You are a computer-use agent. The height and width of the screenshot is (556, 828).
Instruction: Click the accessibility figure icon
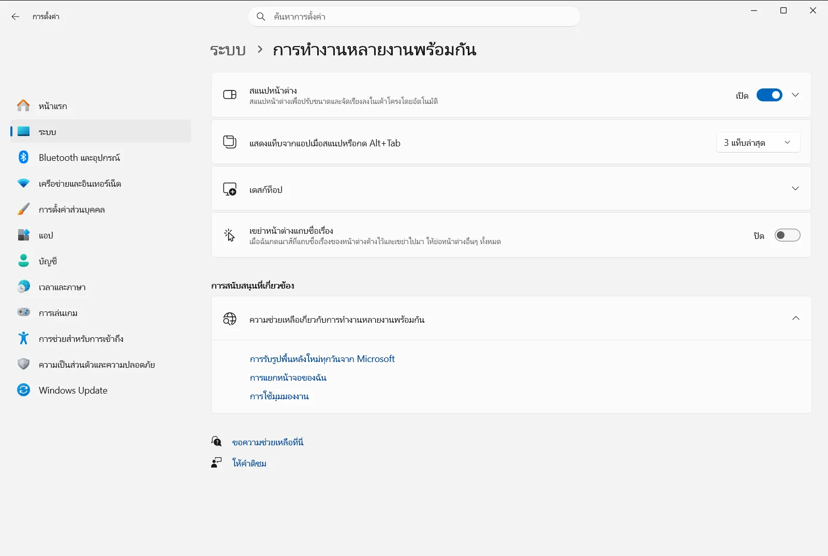[x=23, y=338]
